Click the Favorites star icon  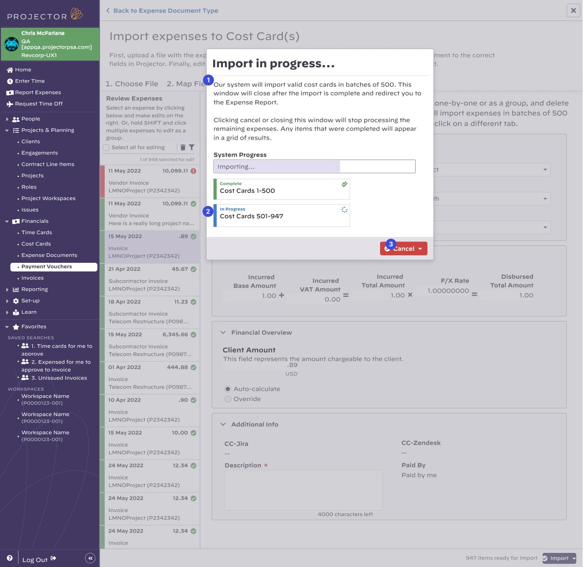16,327
